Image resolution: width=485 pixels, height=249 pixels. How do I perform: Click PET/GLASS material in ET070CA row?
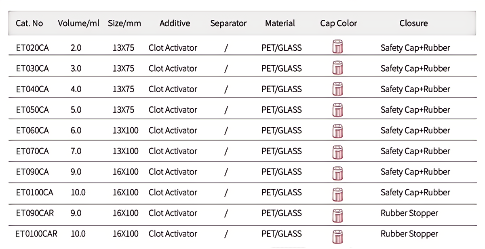pyautogui.click(x=281, y=151)
